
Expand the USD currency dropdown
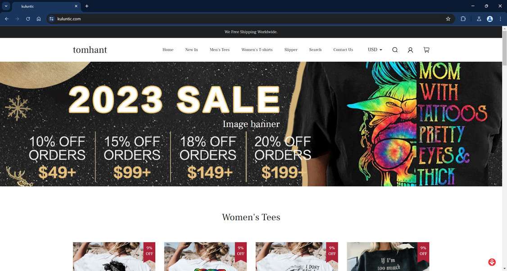coord(375,50)
